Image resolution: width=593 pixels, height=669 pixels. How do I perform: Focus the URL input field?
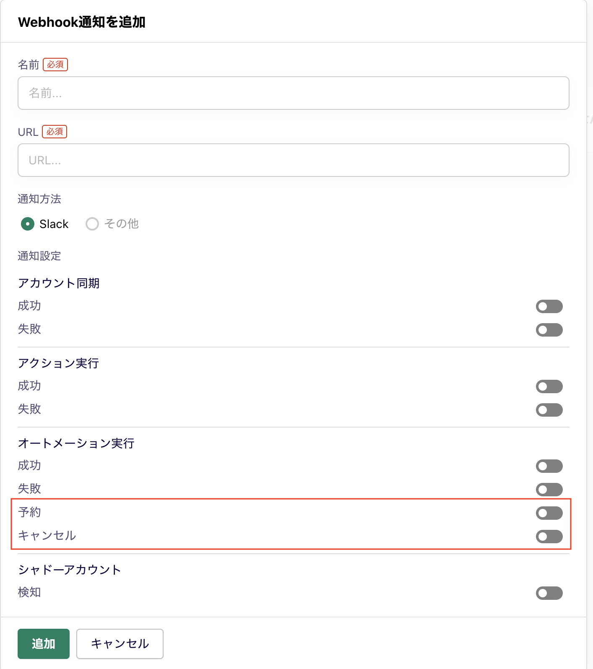[293, 160]
